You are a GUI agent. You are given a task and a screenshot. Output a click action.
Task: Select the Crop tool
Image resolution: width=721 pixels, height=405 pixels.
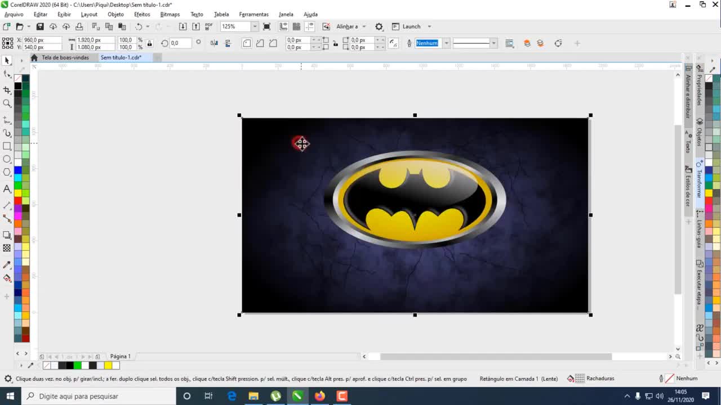pos(7,89)
